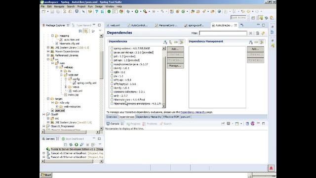The width and height of the screenshot is (316, 178).
Task: Open the Project menu
Action: pos(81,6)
